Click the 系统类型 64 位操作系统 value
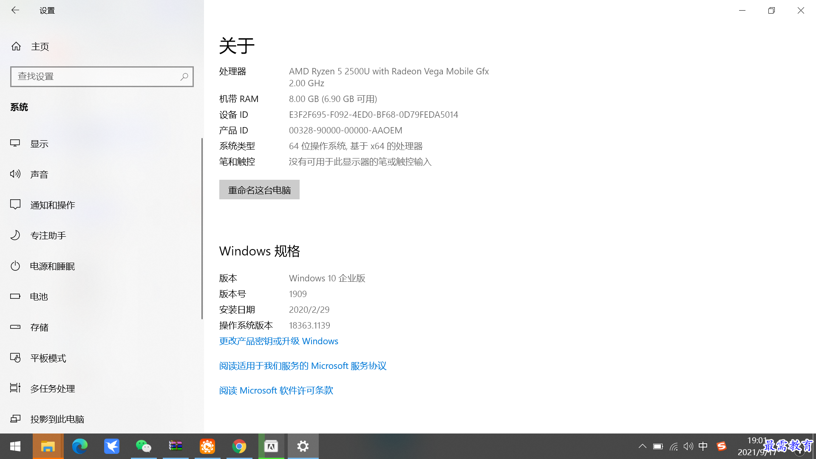This screenshot has height=459, width=816. (356, 146)
